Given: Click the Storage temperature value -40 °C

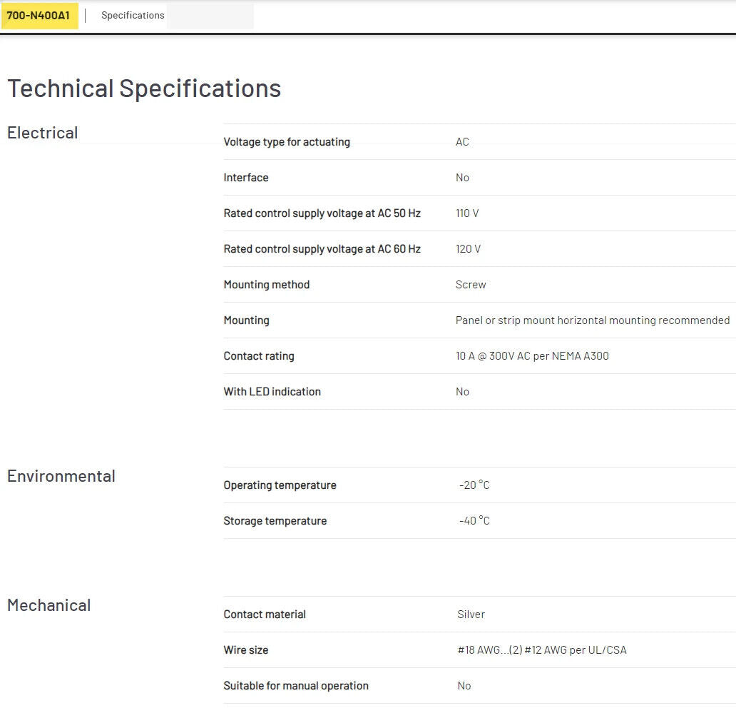Looking at the screenshot, I should click(x=474, y=521).
